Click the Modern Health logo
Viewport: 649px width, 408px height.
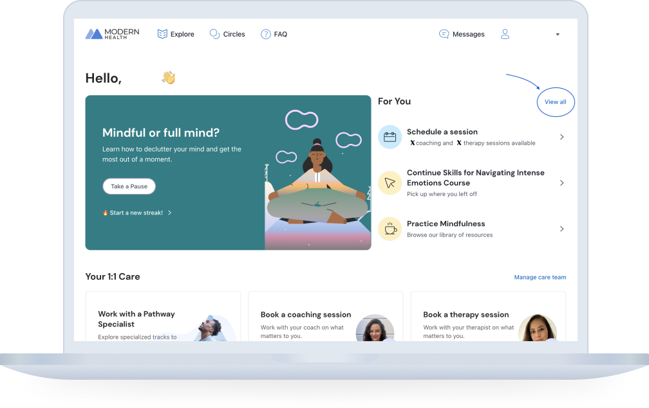point(111,34)
